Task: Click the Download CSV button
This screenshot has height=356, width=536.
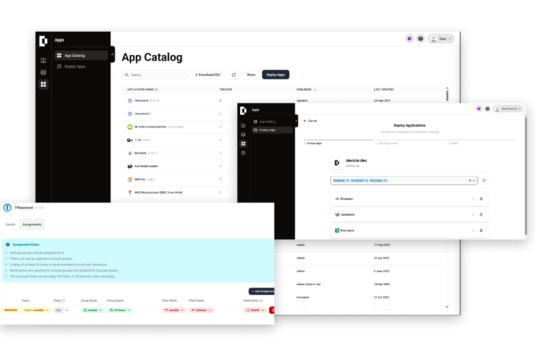Action: 208,75
